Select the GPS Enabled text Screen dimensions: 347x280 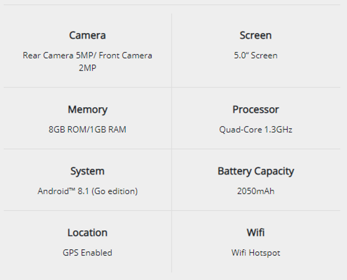coord(87,253)
